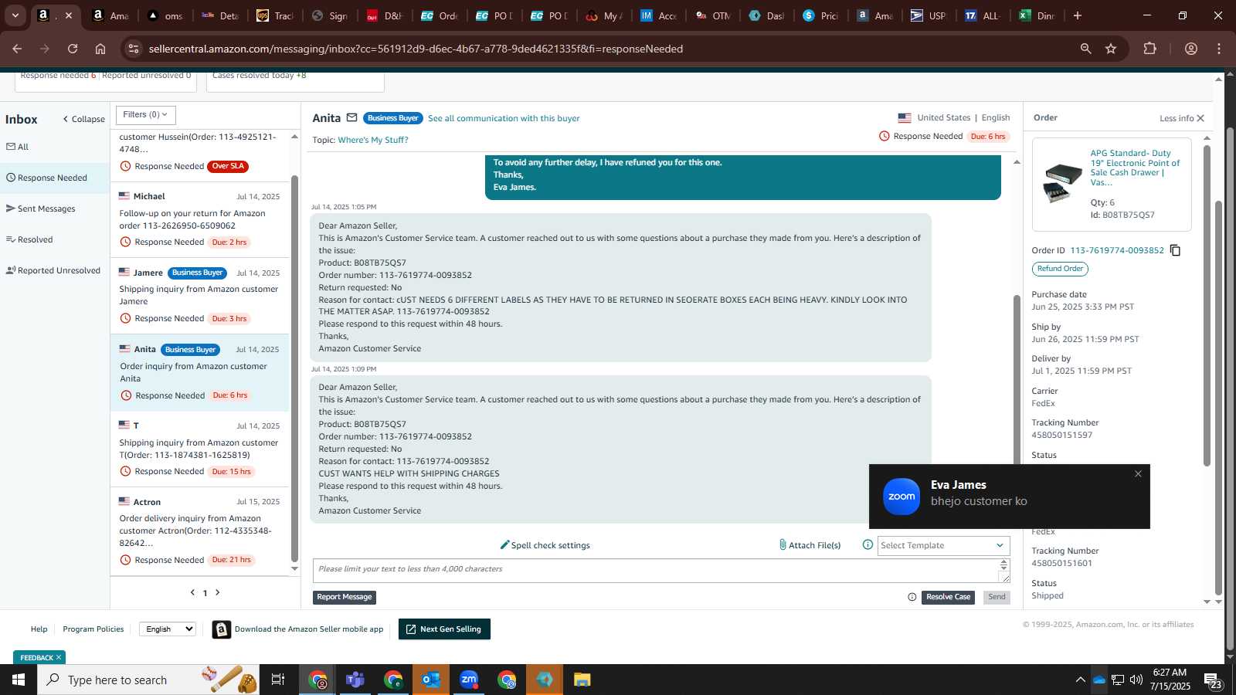Open Where's My Stuff? topic link
This screenshot has width=1236, height=695.
[373, 140]
